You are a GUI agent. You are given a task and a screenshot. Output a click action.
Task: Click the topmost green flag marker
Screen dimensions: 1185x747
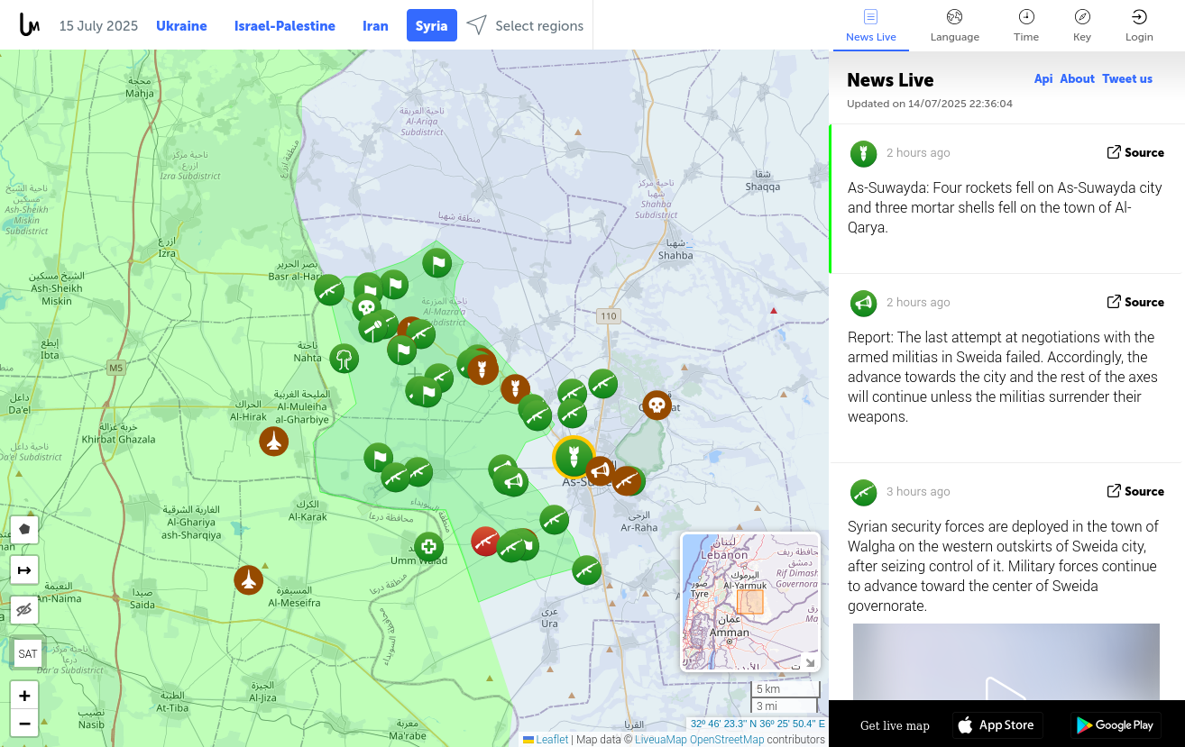point(437,264)
